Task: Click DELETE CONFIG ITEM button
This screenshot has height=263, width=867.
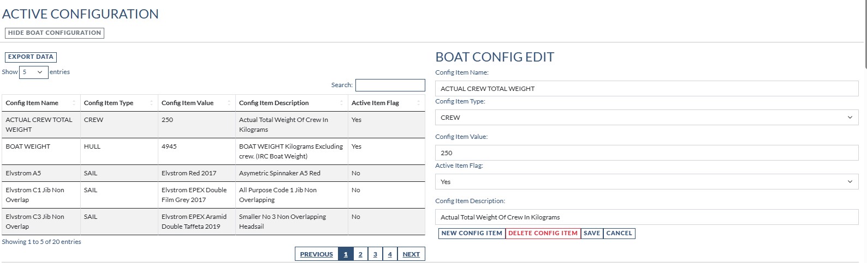Action: [x=543, y=233]
